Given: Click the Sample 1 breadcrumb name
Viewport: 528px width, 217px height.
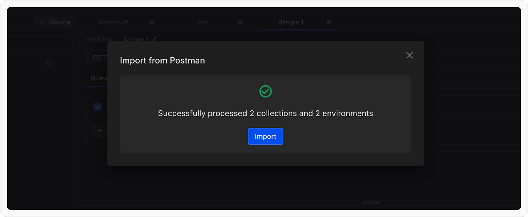Looking at the screenshot, I should tap(136, 40).
